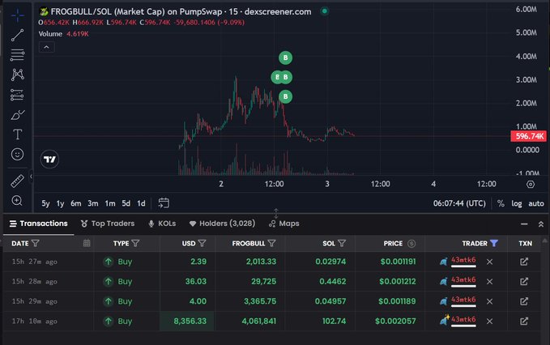Set chart range to 6m

click(76, 203)
